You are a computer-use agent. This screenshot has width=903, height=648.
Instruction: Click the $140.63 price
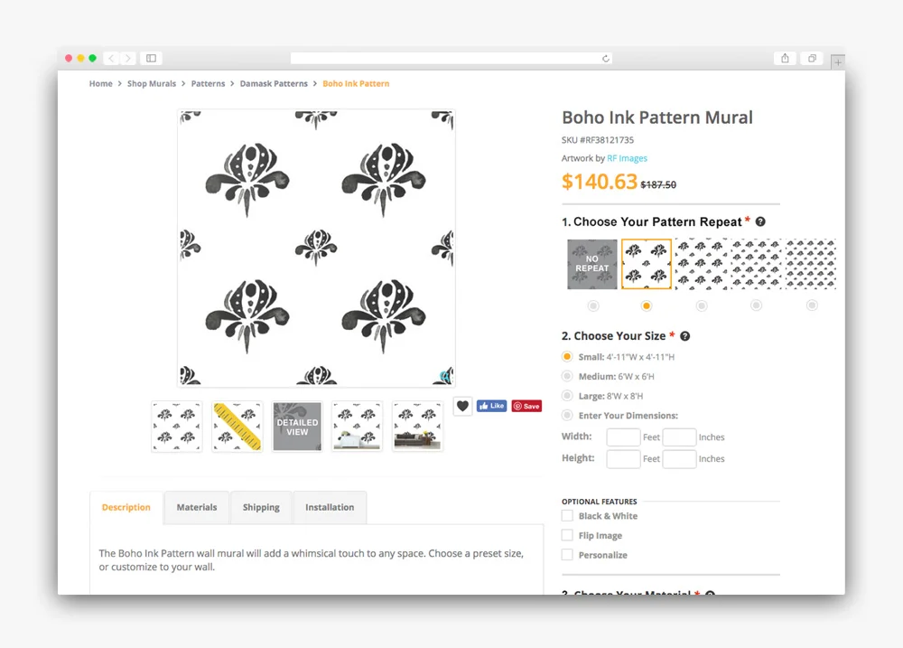click(600, 182)
